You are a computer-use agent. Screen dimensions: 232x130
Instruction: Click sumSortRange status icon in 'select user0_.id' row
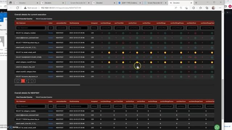[x=165, y=48]
